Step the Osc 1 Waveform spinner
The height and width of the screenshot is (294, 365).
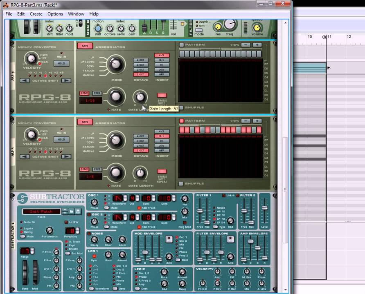click(125, 198)
